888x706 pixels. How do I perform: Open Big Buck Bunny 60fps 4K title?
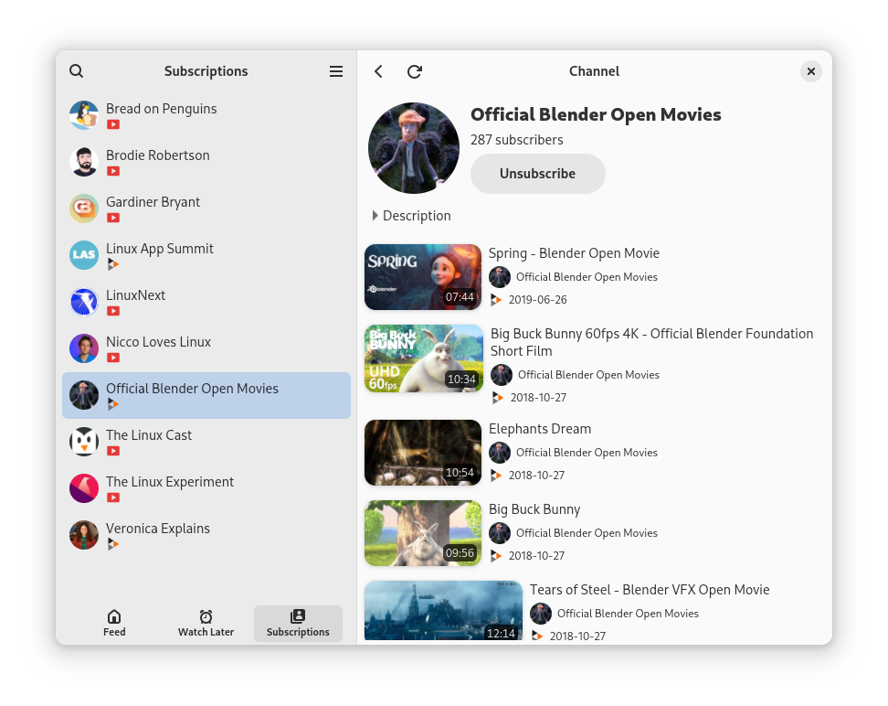(x=652, y=342)
